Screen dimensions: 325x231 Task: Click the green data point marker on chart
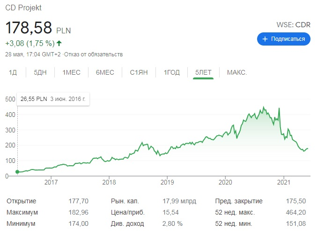(17, 172)
